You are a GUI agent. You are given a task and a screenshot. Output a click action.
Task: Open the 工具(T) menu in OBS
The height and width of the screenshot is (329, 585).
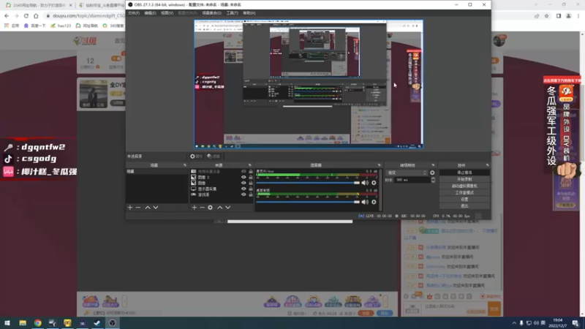(232, 13)
